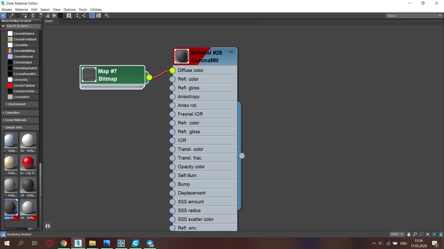
Task: Click Opacity color input socket
Action: point(172,167)
